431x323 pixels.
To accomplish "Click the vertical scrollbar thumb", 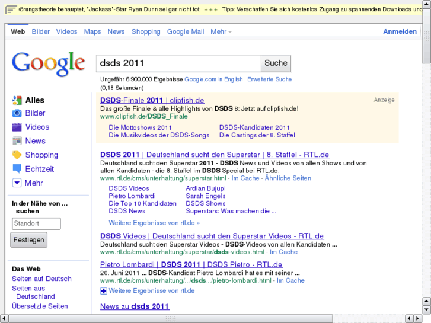I will pos(426,36).
